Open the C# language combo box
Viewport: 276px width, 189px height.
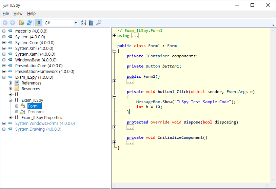point(61,23)
